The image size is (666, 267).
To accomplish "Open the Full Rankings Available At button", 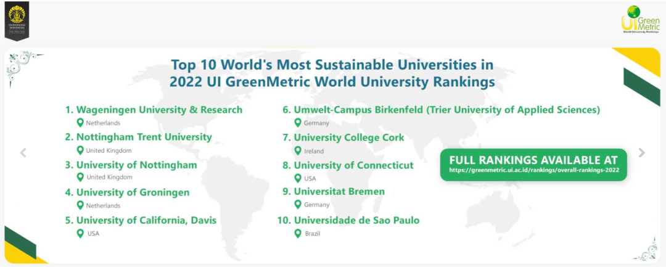I will (533, 165).
